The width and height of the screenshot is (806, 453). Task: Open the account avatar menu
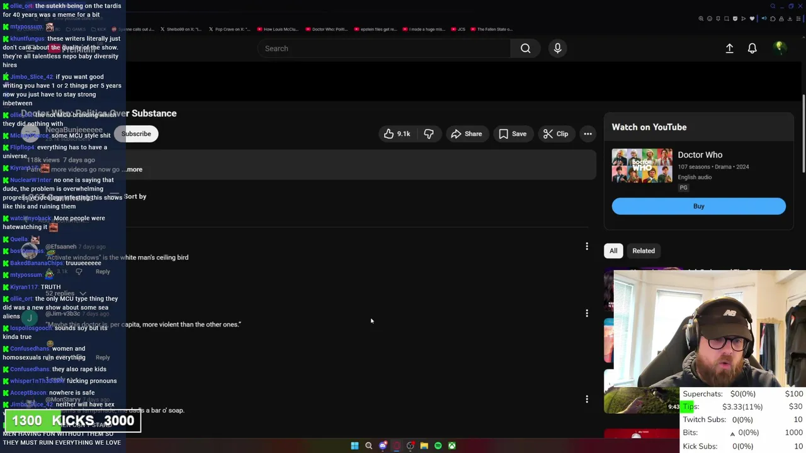click(780, 48)
